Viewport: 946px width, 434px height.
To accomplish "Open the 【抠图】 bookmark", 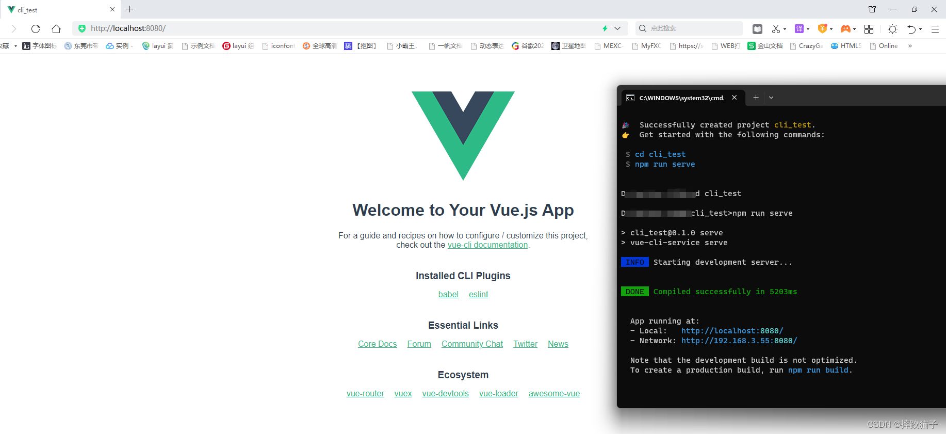I will point(361,46).
